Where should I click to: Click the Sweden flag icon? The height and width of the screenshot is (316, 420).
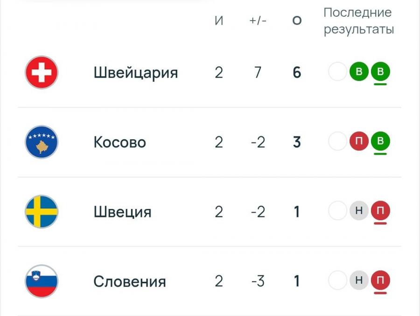42,212
